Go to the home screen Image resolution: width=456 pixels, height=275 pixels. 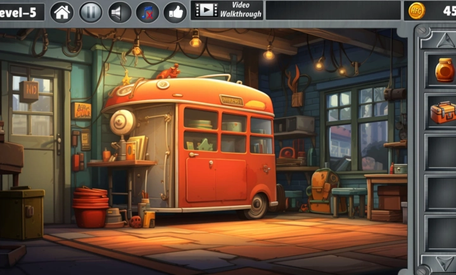click(x=61, y=11)
